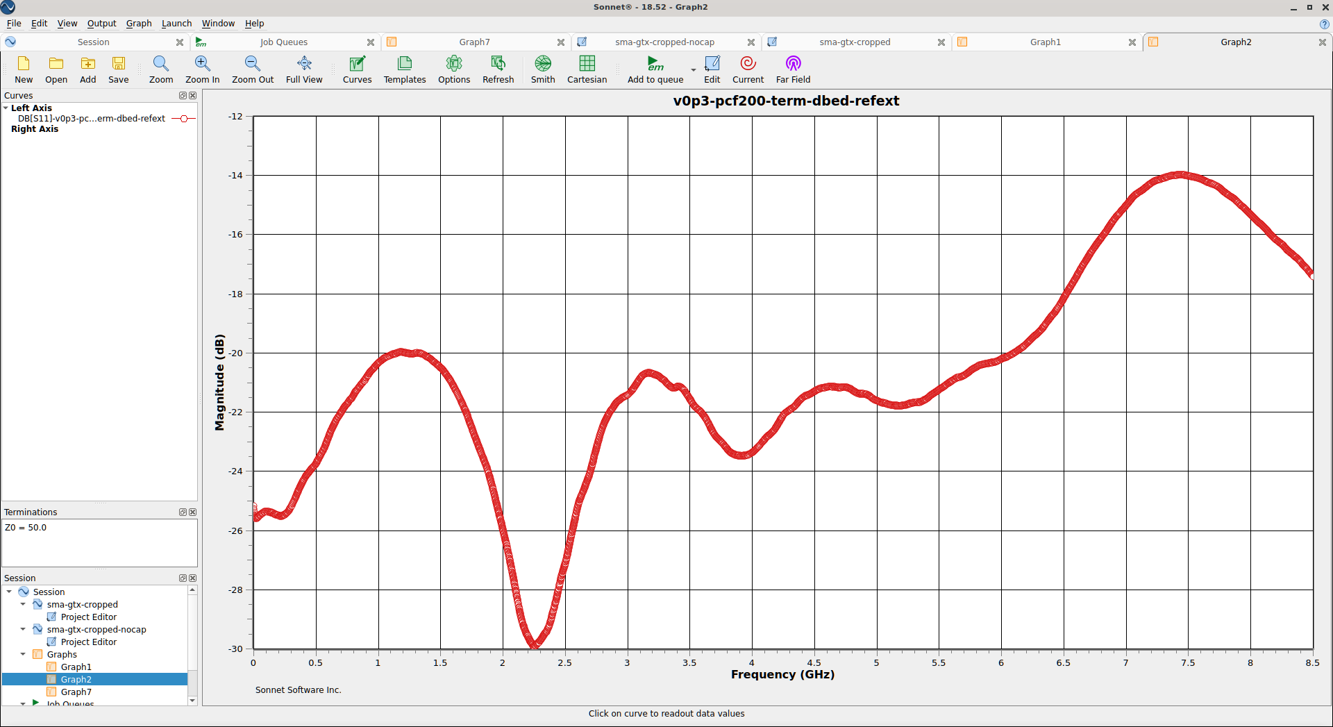Close the Curves panel
The image size is (1333, 727).
point(193,96)
